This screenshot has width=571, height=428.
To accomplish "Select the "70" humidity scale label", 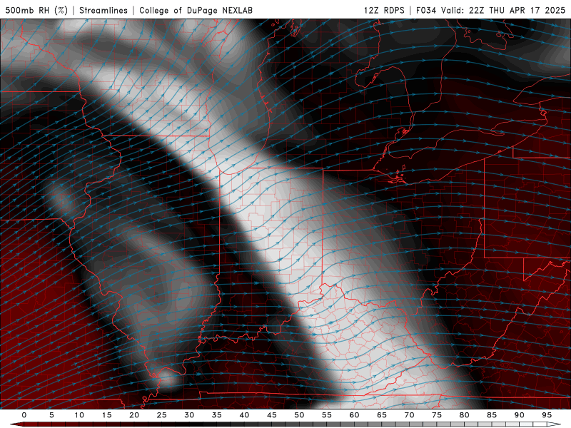I will pos(409,415).
